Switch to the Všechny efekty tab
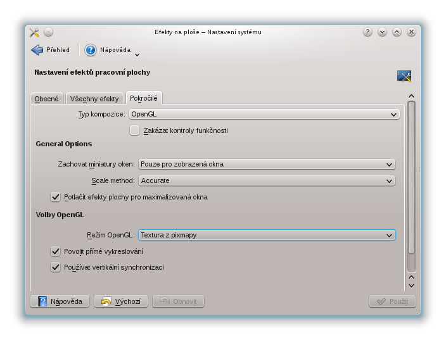This screenshot has height=340, width=446. coord(94,99)
